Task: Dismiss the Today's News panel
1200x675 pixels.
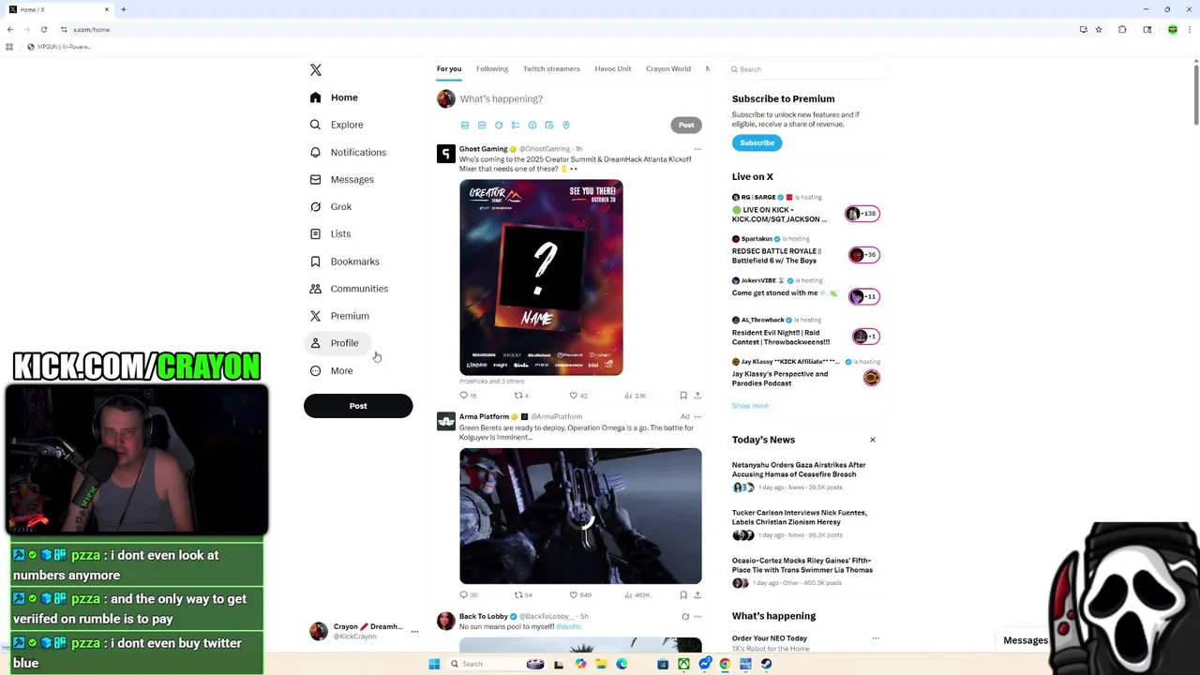Action: [x=873, y=440]
